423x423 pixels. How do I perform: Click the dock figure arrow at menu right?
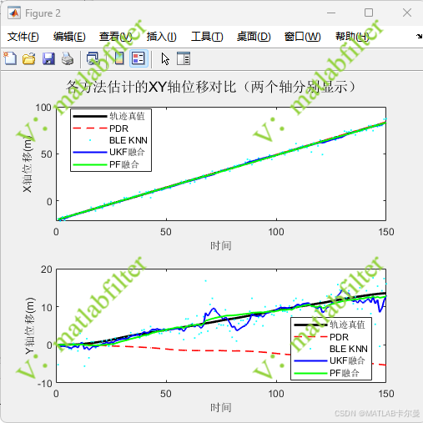pyautogui.click(x=419, y=36)
